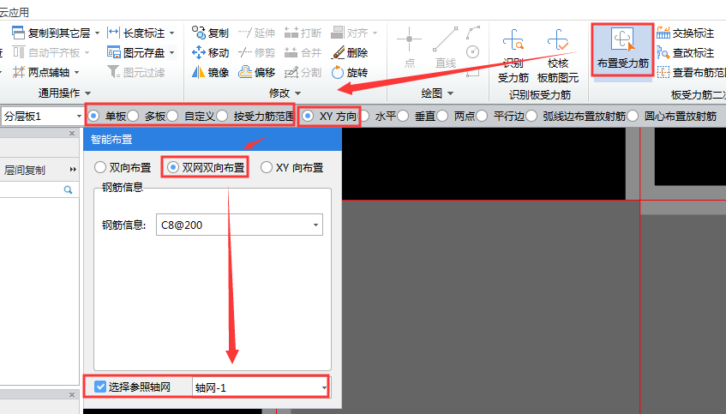The image size is (726, 414).
Task: Toggle the 选择参照轴网 checkbox
Action: click(x=100, y=387)
